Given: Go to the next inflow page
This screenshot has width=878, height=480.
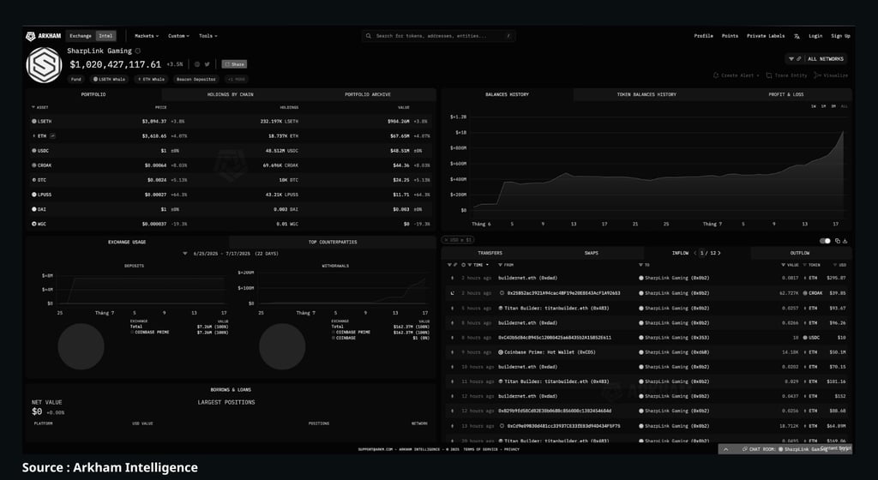Looking at the screenshot, I should coord(719,253).
